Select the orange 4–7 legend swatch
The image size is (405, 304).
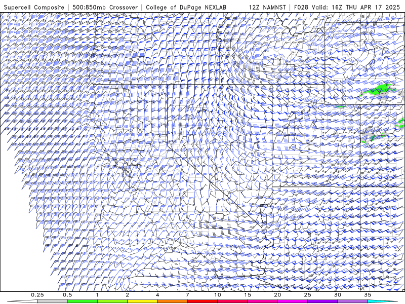172,301
